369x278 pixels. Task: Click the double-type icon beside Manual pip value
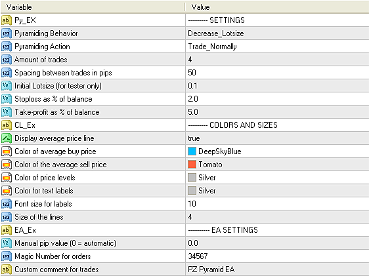[7, 243]
